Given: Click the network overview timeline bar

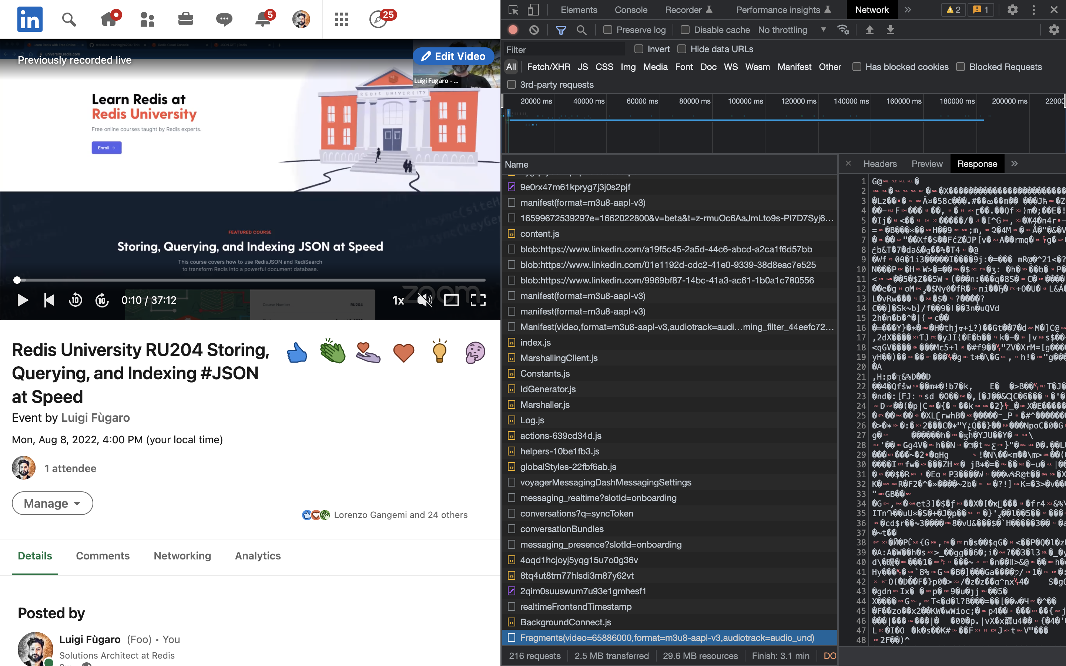Looking at the screenshot, I should pos(746,120).
